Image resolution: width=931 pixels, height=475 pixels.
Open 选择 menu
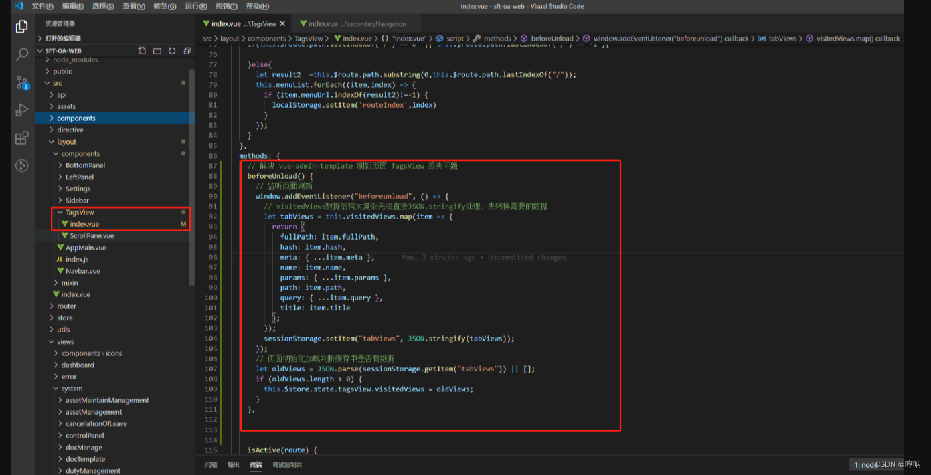103,6
